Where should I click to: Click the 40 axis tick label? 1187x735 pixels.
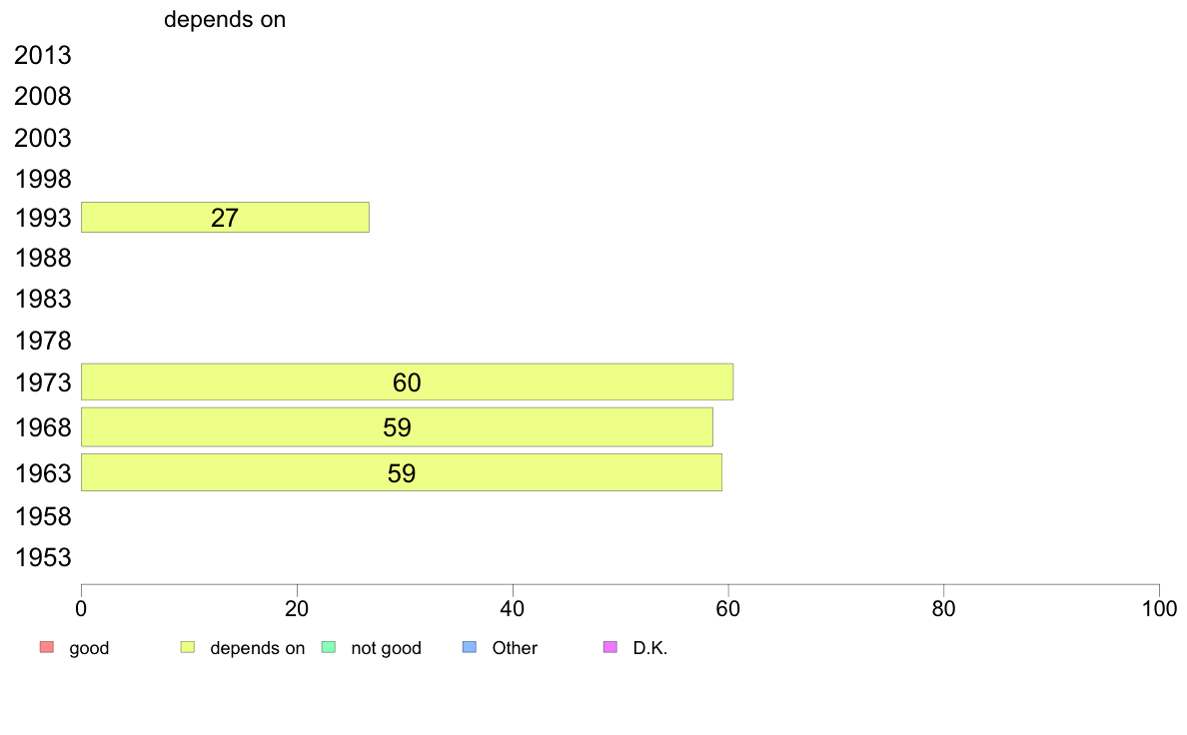pos(513,608)
